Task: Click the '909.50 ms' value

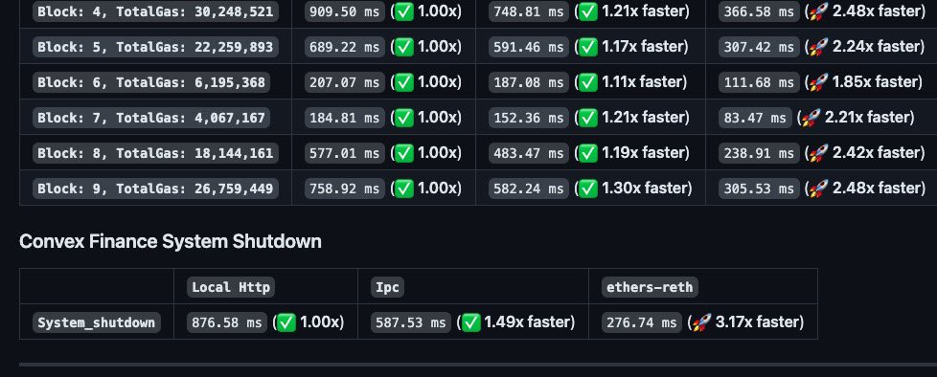Action: coord(344,11)
